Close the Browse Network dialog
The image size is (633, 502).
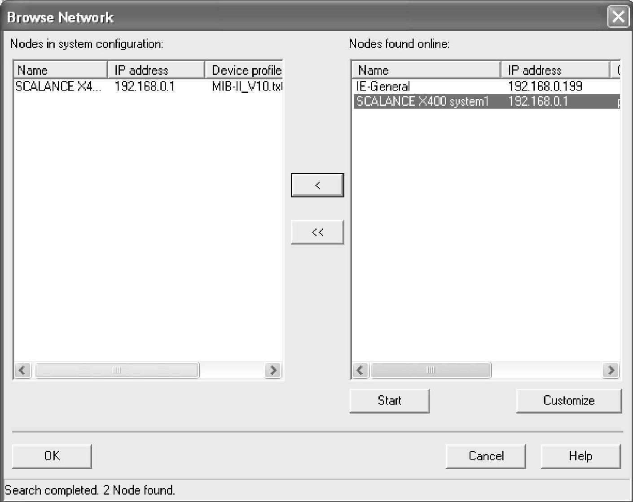(618, 17)
